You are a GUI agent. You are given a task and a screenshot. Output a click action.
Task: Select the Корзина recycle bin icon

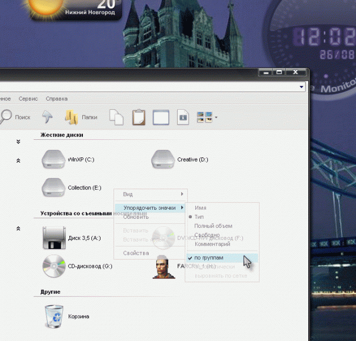(x=54, y=317)
